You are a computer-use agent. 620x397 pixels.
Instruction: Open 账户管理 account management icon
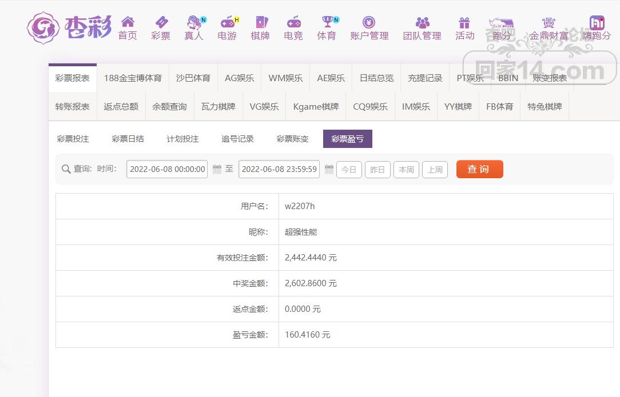369,22
